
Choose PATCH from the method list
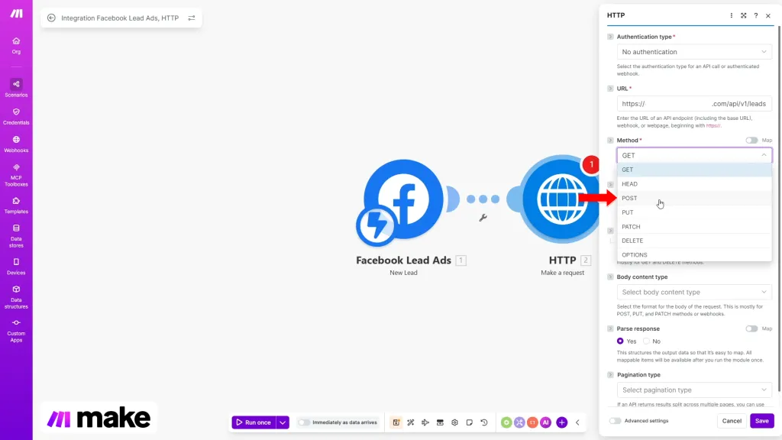pos(694,226)
